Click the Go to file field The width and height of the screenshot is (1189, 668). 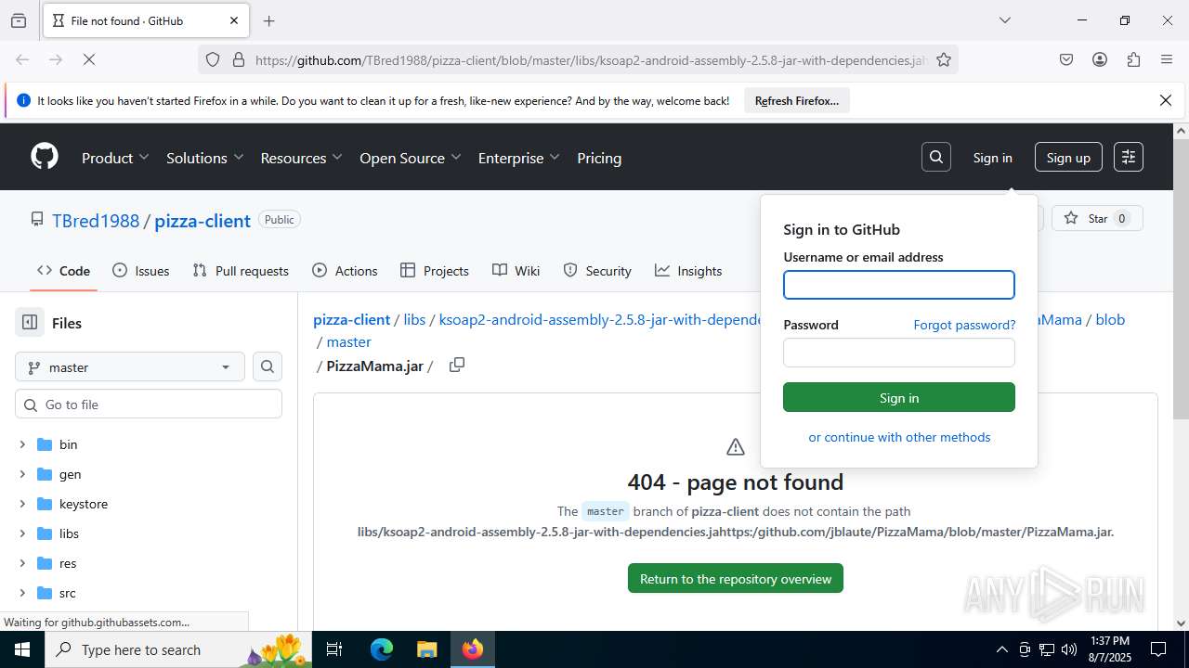pyautogui.click(x=149, y=405)
